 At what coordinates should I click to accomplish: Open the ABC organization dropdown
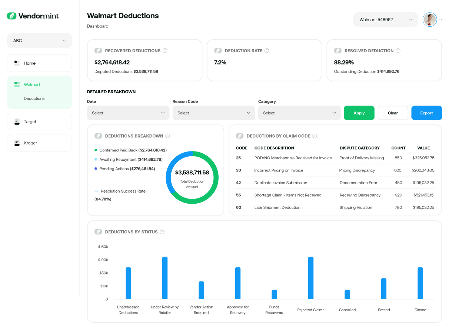(x=39, y=41)
